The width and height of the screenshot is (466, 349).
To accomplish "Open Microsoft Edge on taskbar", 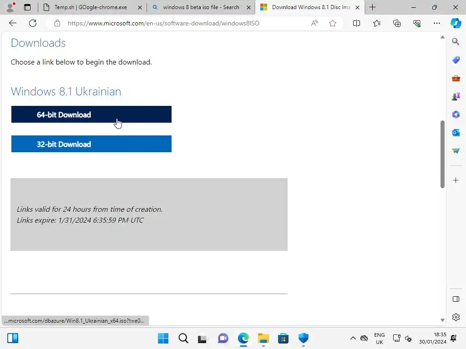I will (243, 338).
